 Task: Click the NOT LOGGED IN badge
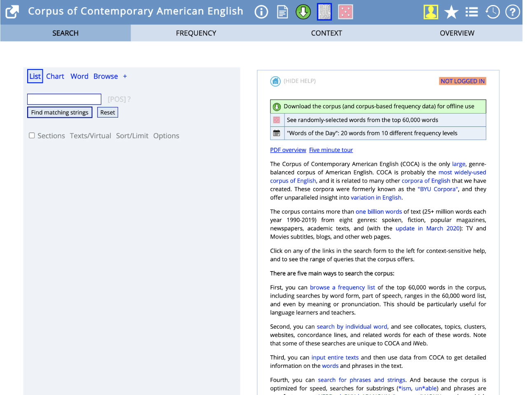point(463,81)
